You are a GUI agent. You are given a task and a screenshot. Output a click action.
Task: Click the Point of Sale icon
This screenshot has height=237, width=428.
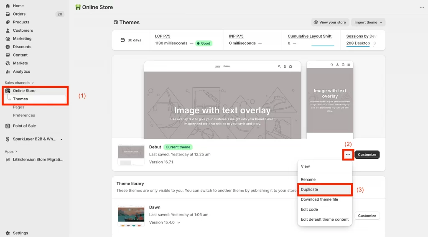pos(8,126)
